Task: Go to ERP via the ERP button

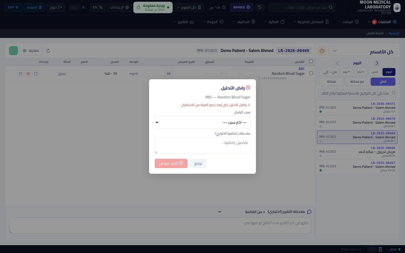Action: tap(13, 7)
